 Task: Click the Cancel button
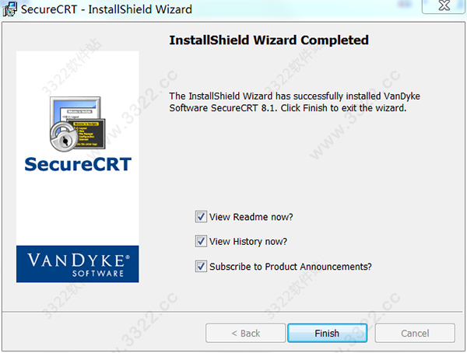[x=415, y=333]
